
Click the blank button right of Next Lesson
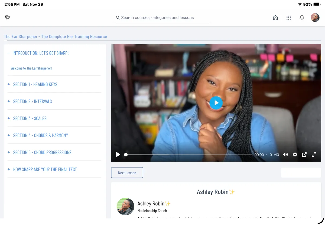[x=301, y=173]
